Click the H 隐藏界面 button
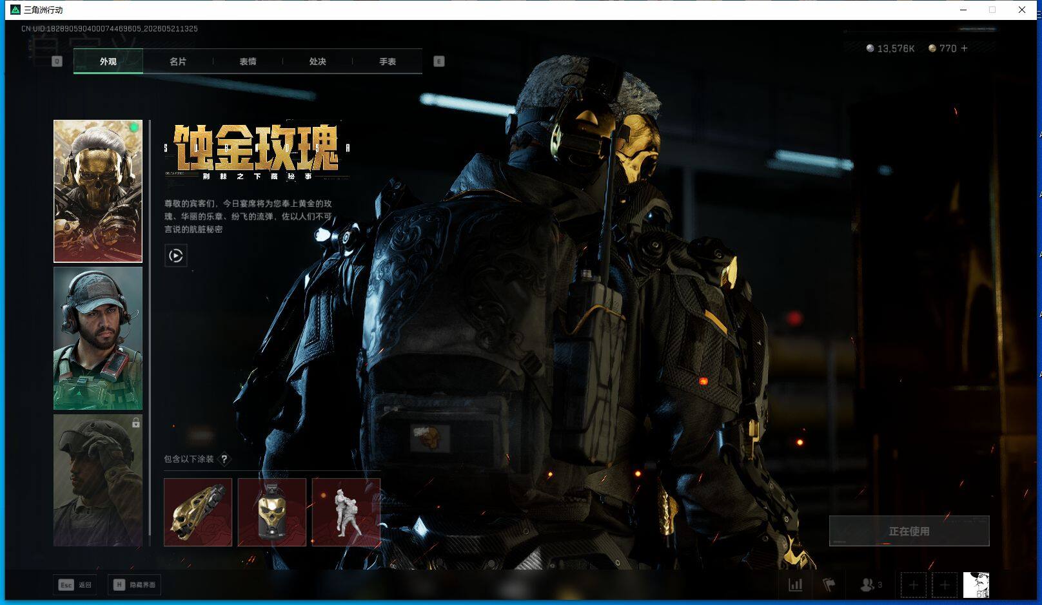The image size is (1042, 605). click(x=135, y=585)
